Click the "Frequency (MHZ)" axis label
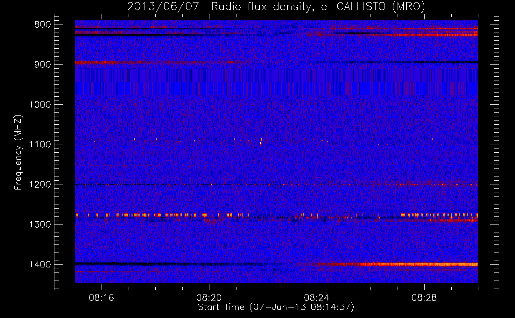Screen dimensions: 515x318 pyautogui.click(x=18, y=153)
